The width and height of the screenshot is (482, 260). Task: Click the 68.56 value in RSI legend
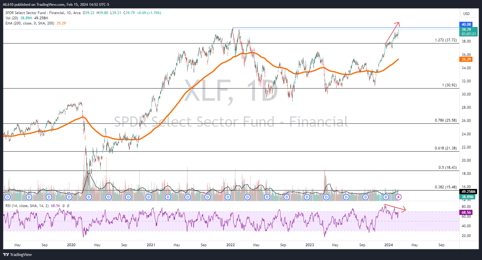(x=55, y=206)
